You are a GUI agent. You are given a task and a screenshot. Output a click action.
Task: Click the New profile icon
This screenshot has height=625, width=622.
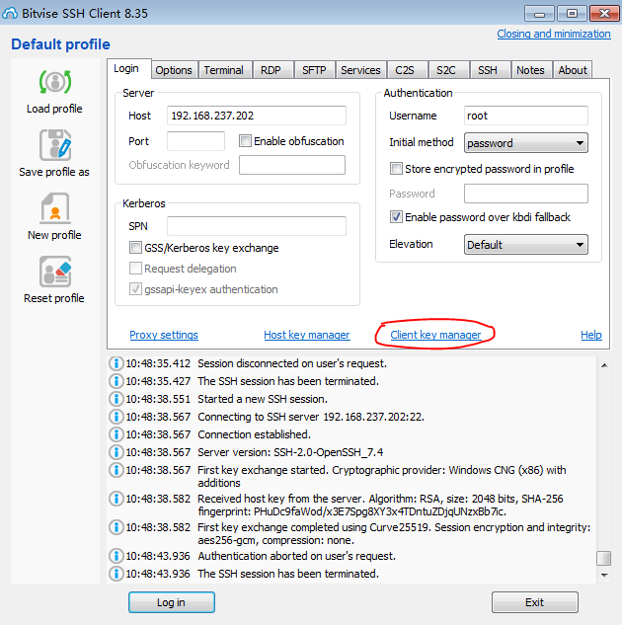tap(55, 208)
